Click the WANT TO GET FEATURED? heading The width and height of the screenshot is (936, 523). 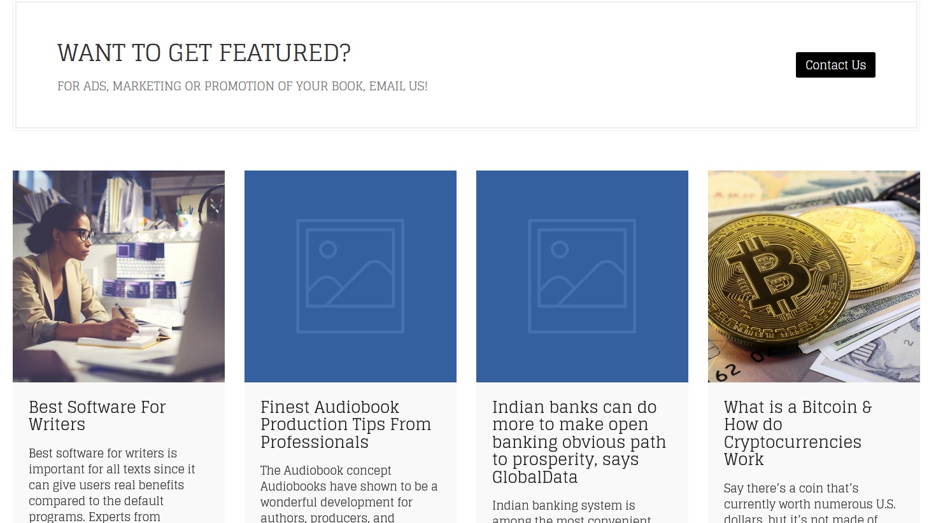pos(204,53)
